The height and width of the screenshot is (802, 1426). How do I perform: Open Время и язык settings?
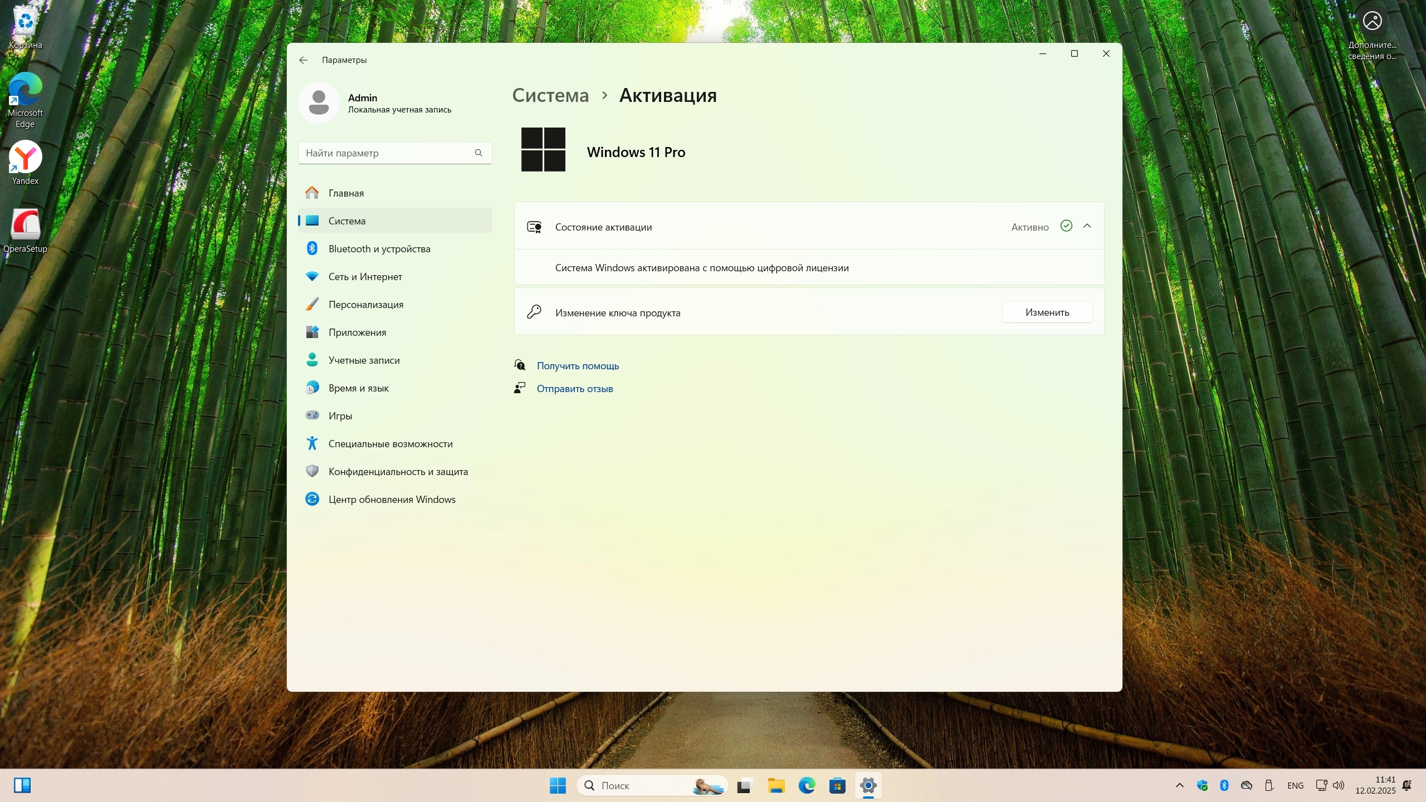358,388
